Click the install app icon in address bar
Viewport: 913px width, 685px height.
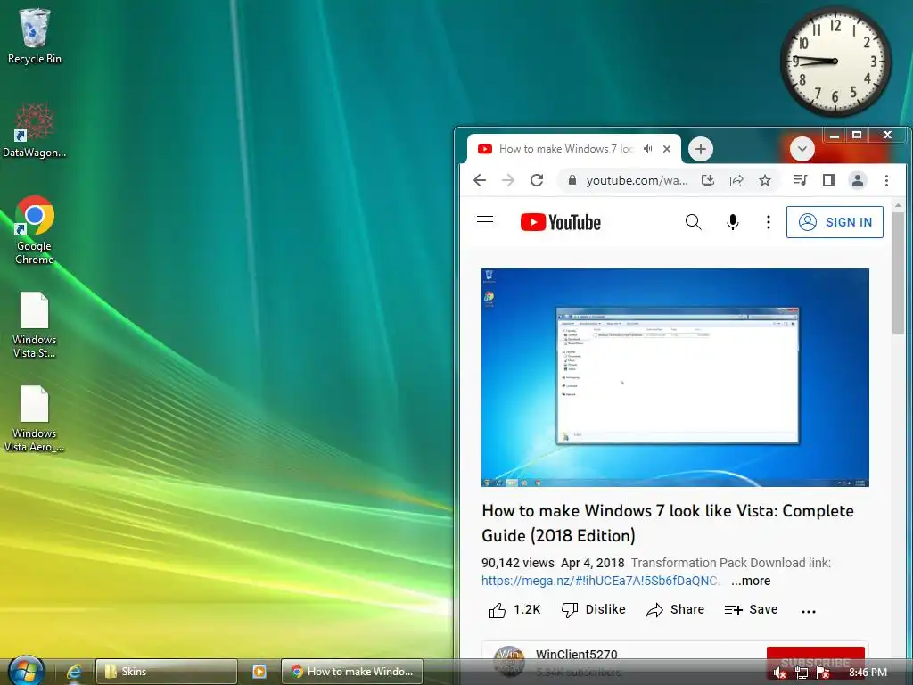tap(707, 180)
